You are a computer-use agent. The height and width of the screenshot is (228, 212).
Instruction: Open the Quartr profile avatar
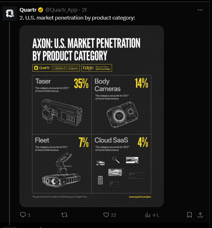(x=10, y=13)
